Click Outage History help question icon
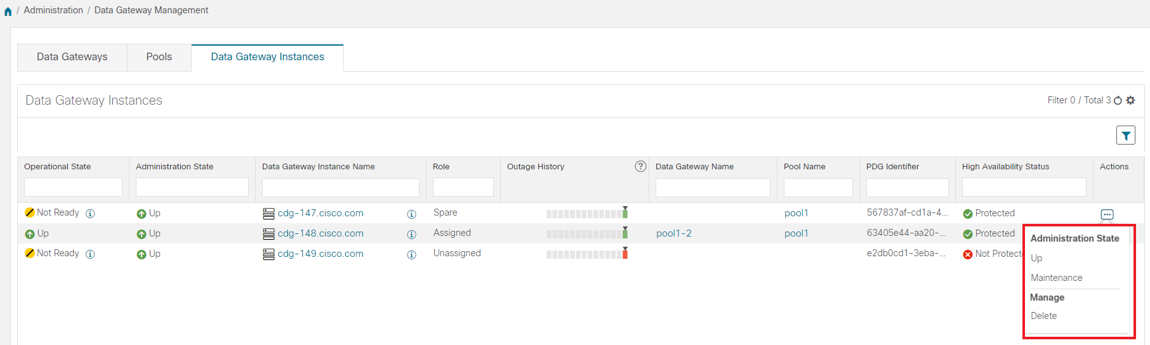Image resolution: width=1150 pixels, height=345 pixels. click(x=640, y=166)
